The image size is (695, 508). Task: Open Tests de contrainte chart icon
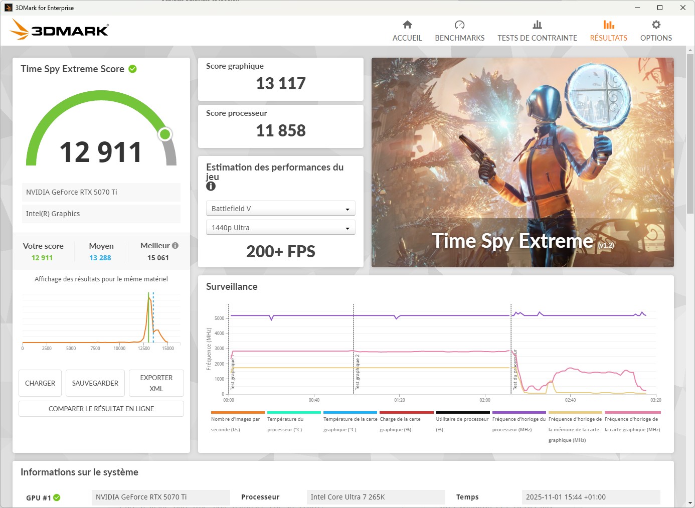point(537,24)
